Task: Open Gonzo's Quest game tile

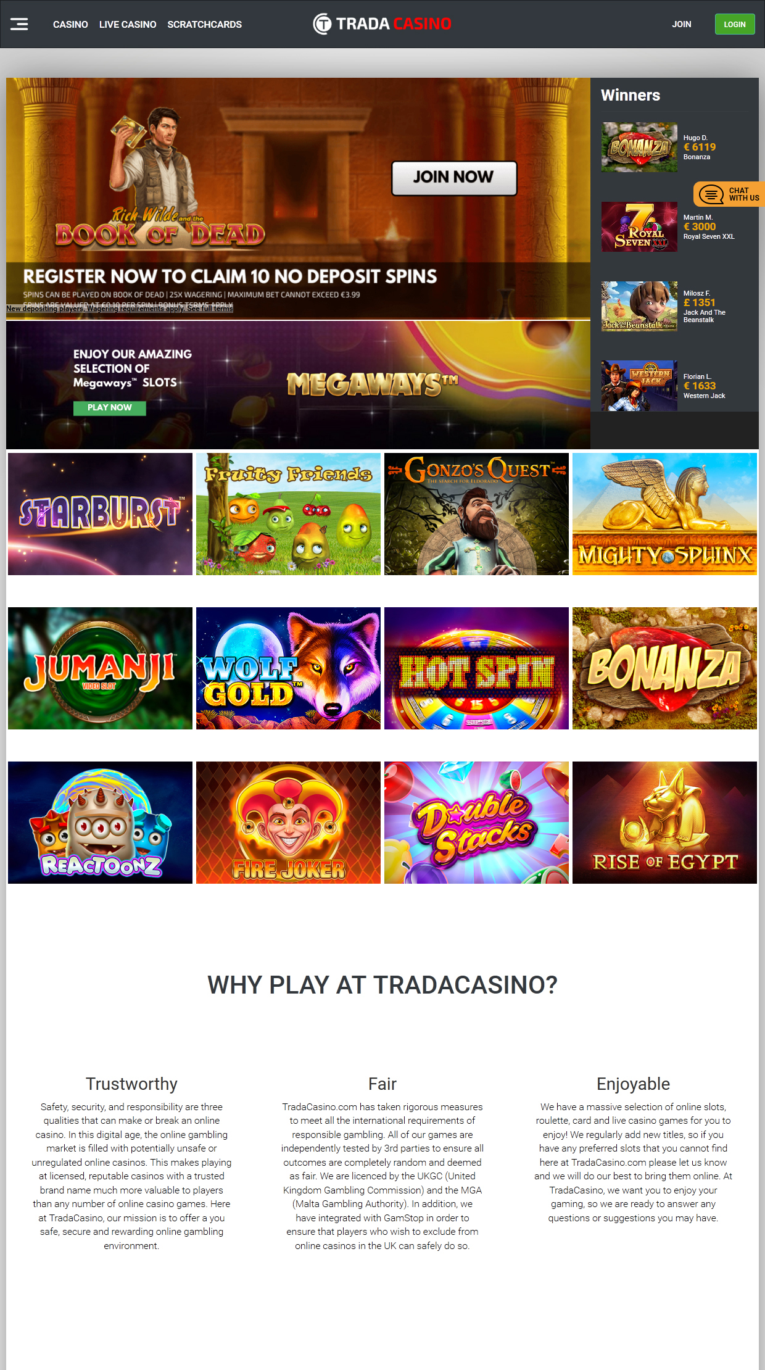Action: [x=476, y=514]
